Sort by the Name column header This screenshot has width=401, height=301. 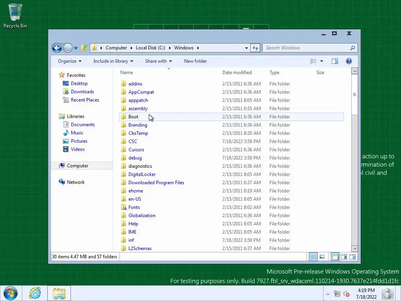coord(126,73)
